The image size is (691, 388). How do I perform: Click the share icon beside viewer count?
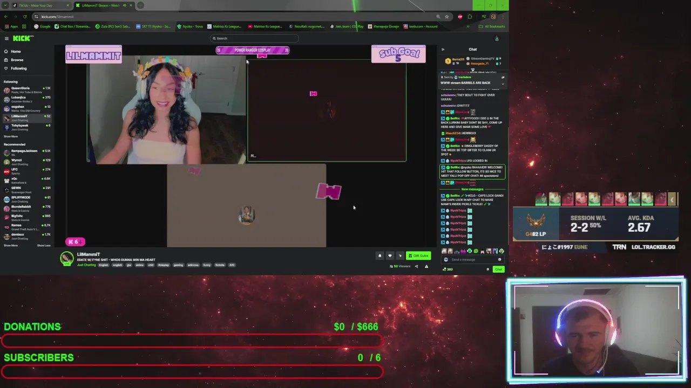click(416, 266)
